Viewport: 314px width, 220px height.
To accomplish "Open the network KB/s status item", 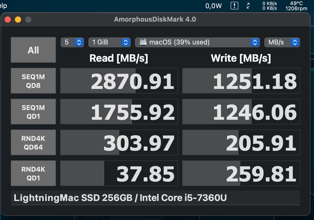I will [x=269, y=6].
